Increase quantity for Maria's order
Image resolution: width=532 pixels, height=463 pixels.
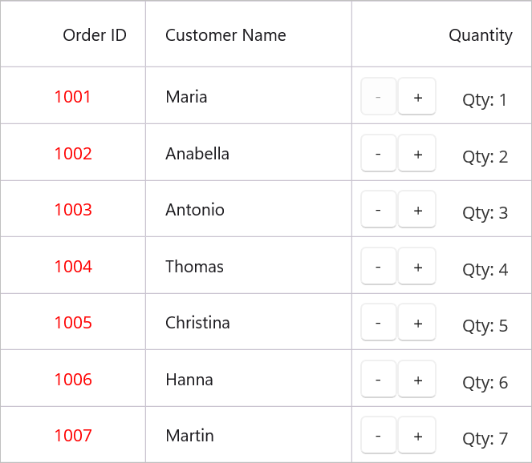click(417, 97)
